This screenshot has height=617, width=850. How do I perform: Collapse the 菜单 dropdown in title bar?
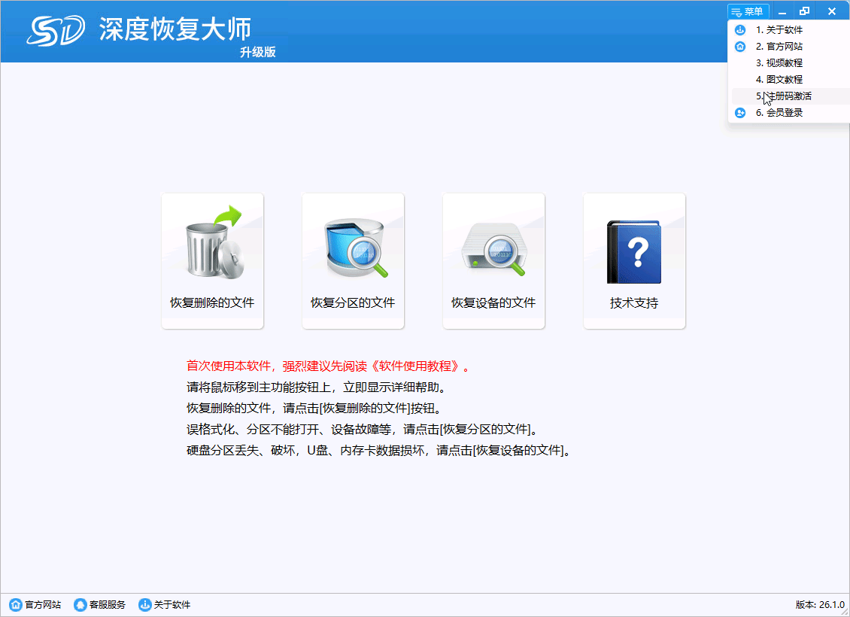(748, 11)
